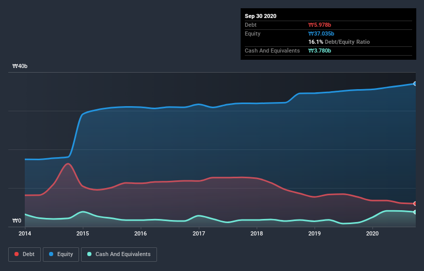
Task: Click the Debt value ₩5.978b
Action: point(320,25)
